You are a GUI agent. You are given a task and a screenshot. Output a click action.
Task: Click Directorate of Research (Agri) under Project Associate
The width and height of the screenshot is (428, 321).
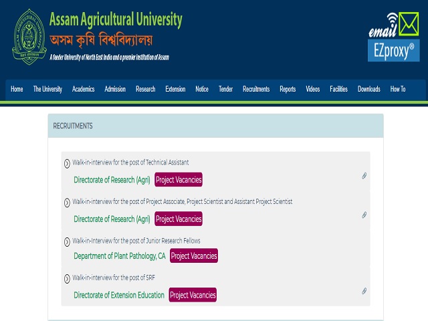pyautogui.click(x=112, y=219)
